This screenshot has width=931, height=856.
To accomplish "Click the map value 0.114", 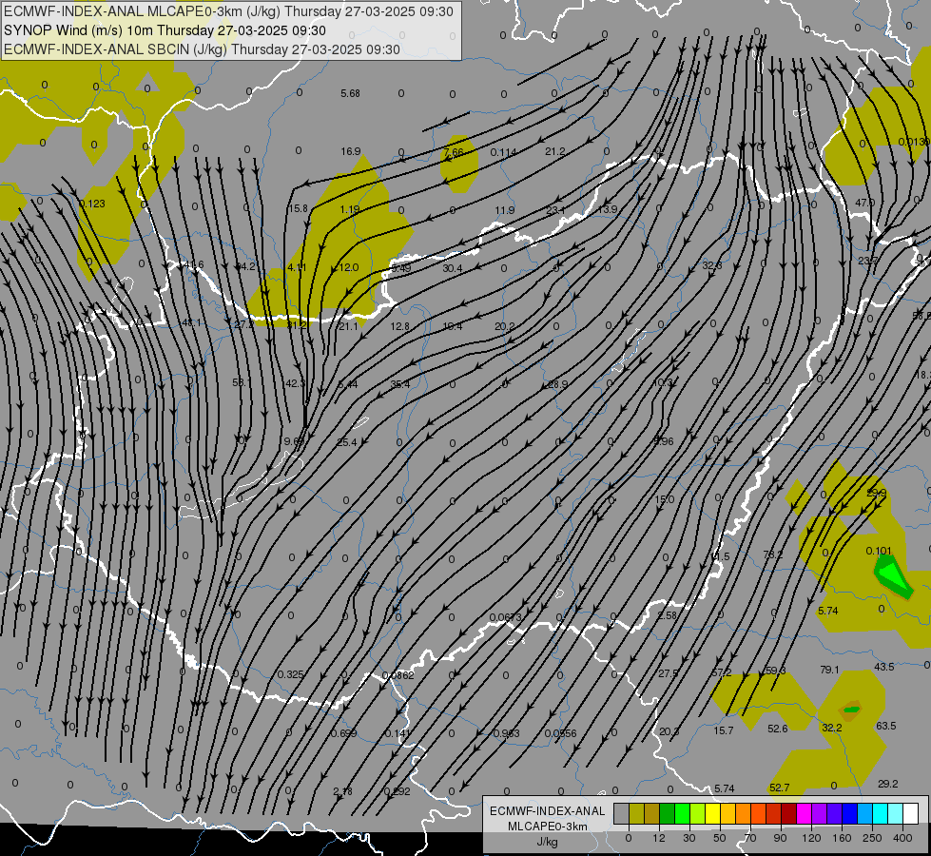I will [503, 152].
